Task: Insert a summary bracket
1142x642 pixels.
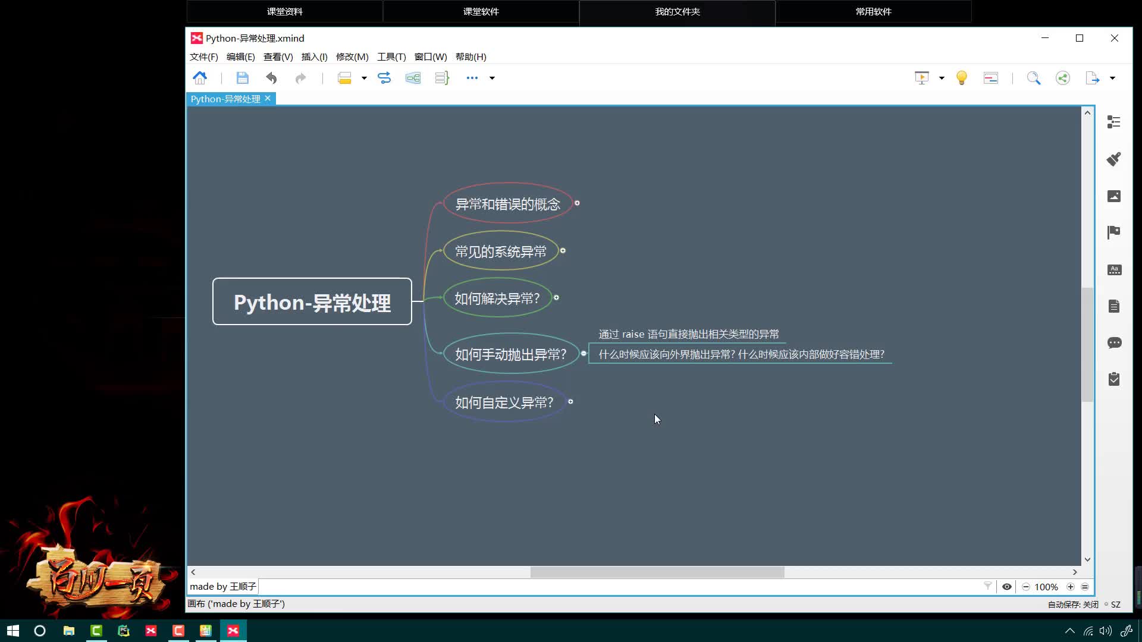Action: click(x=441, y=78)
